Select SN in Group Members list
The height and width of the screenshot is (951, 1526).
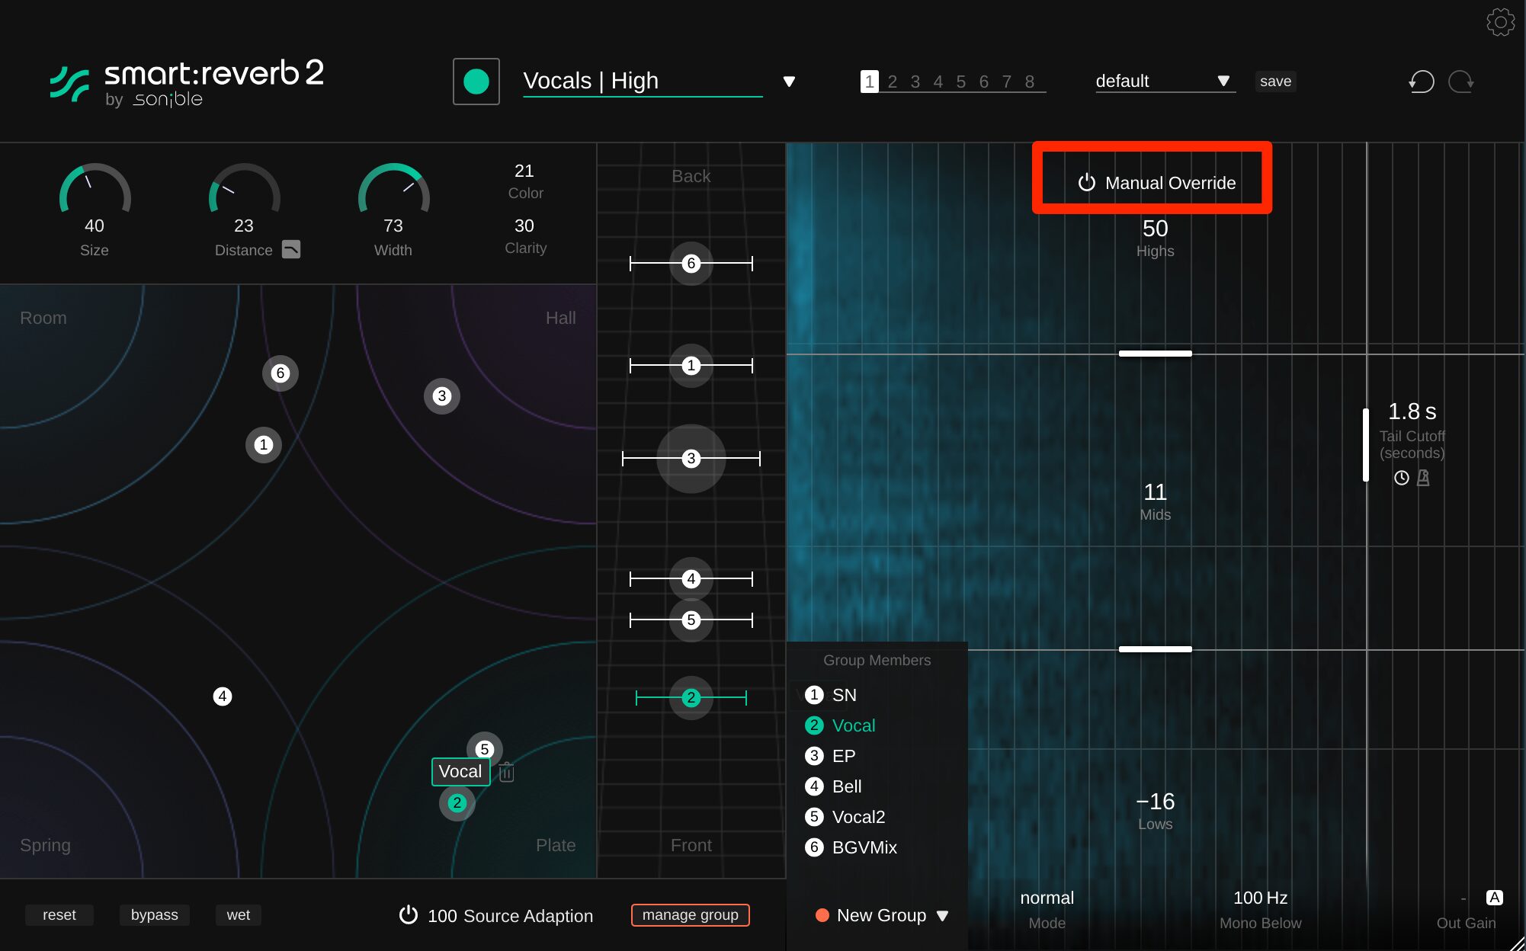831,695
